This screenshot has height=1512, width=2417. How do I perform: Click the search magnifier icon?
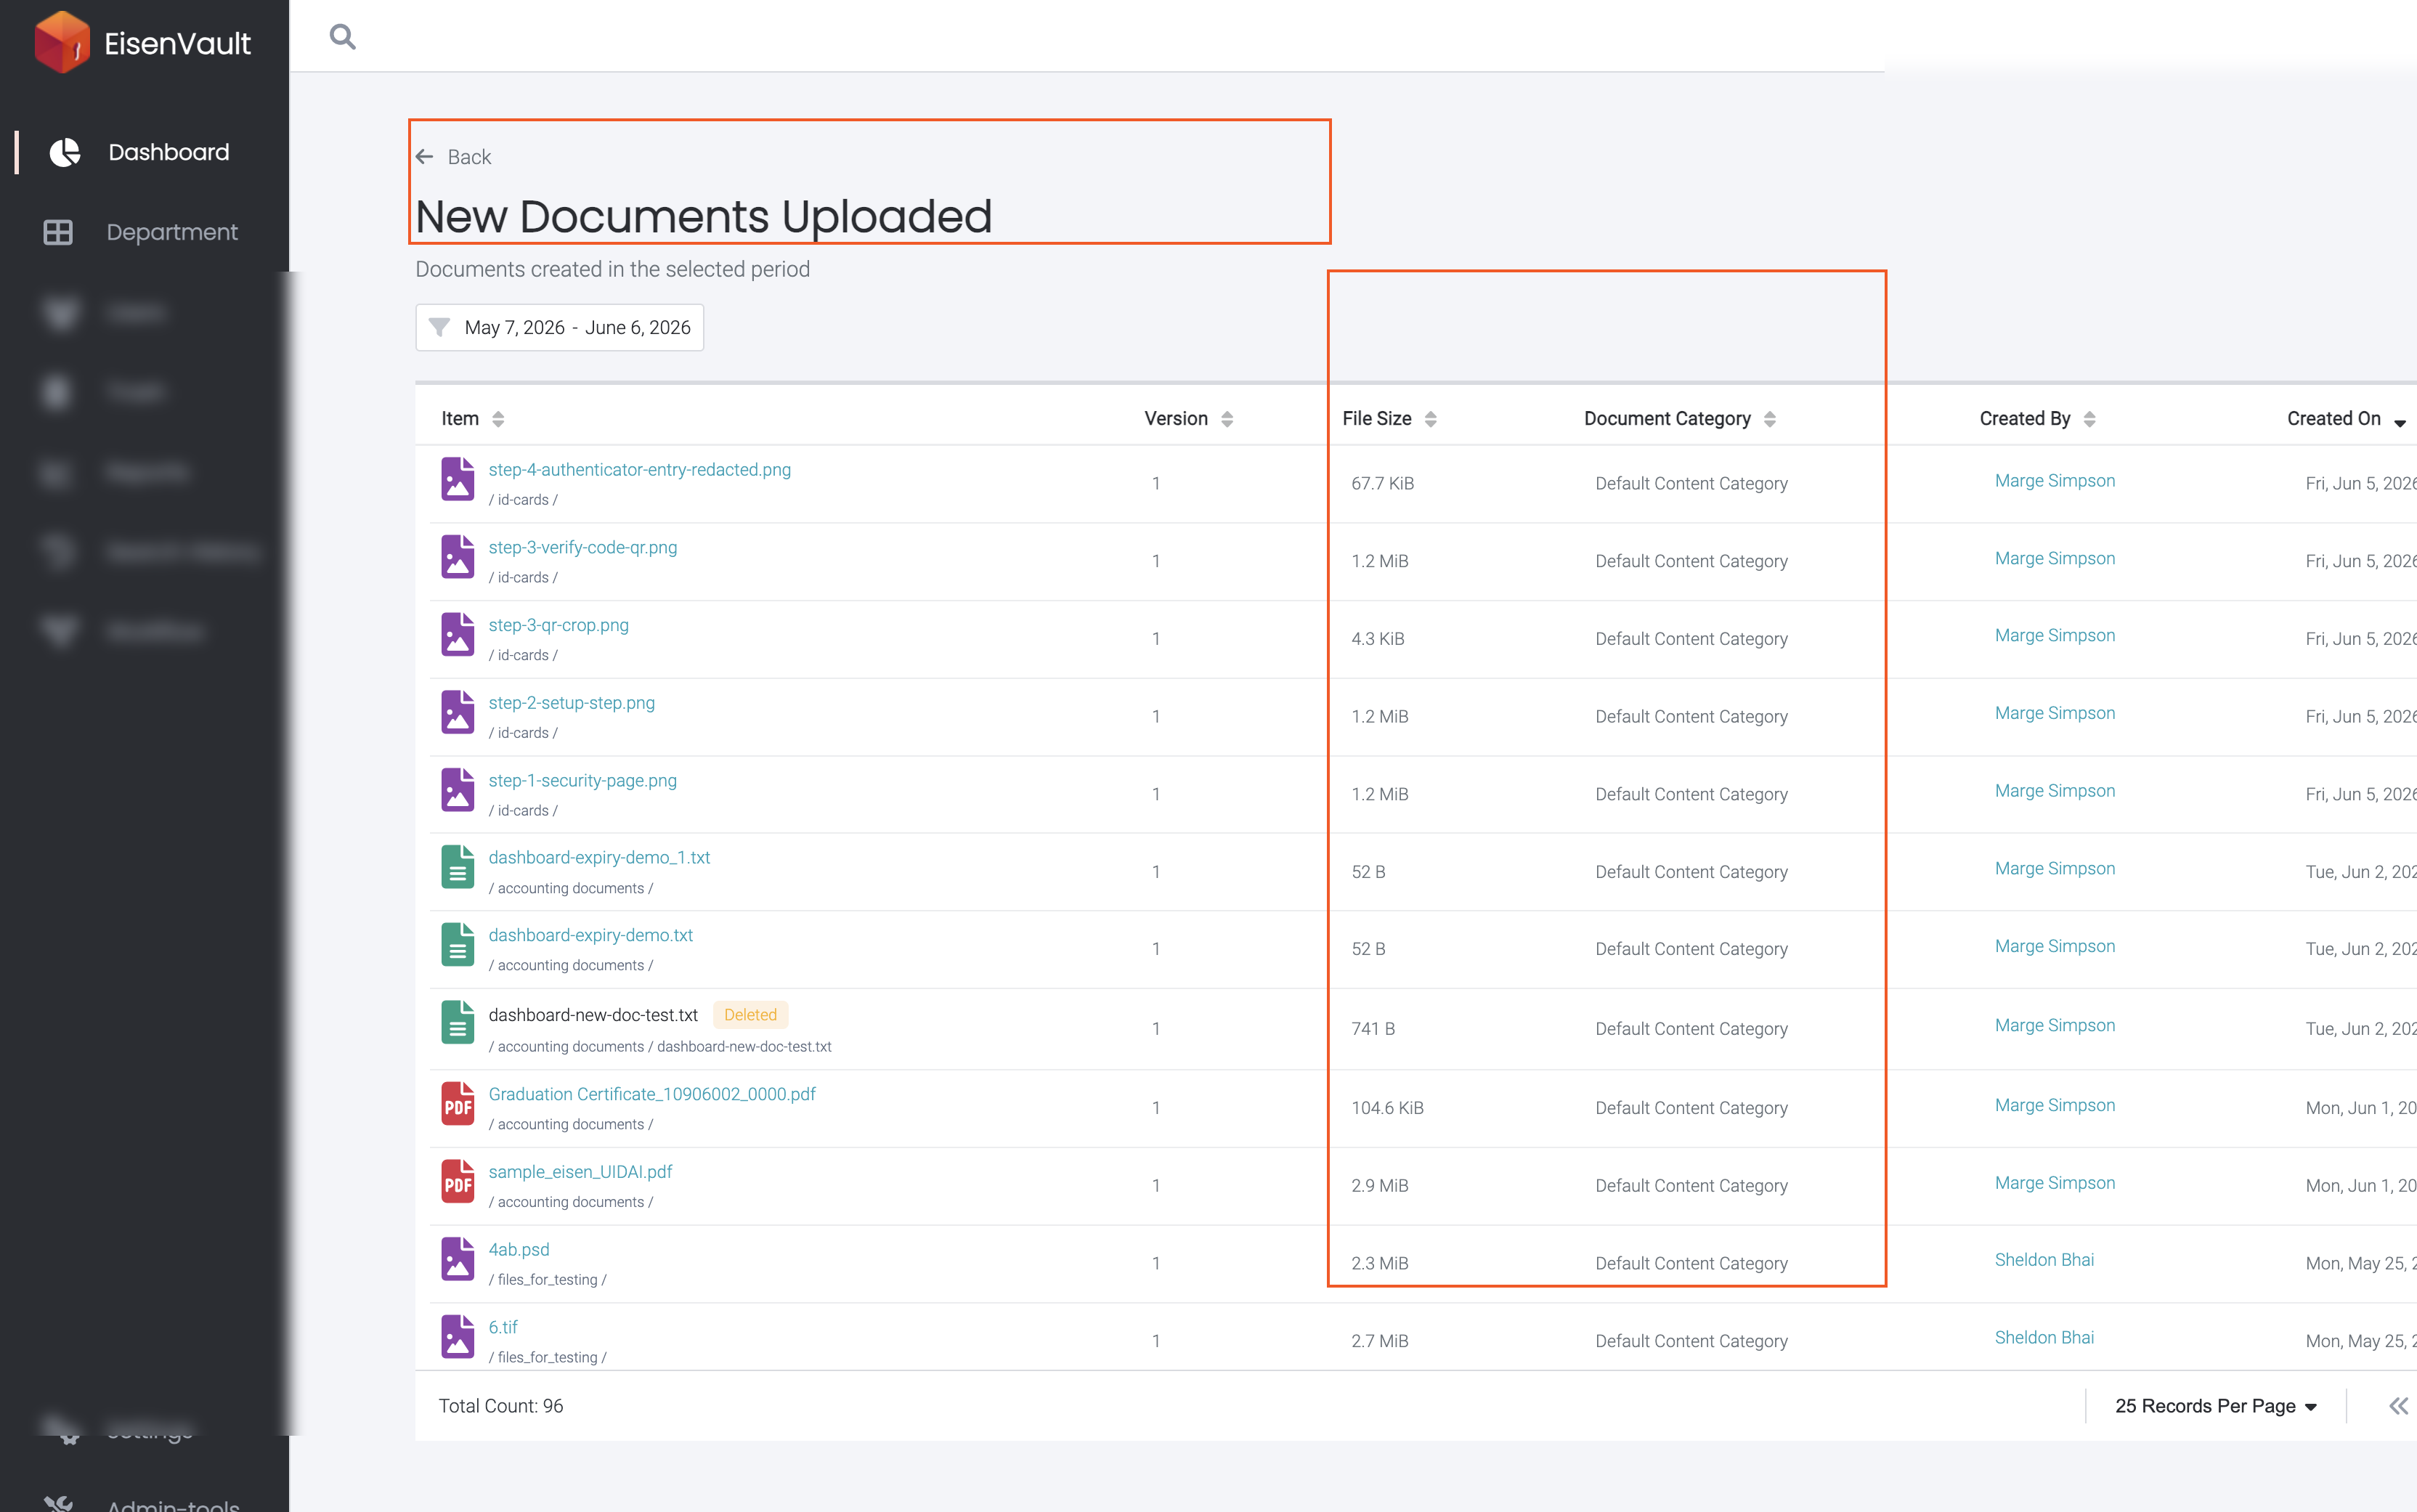point(342,37)
